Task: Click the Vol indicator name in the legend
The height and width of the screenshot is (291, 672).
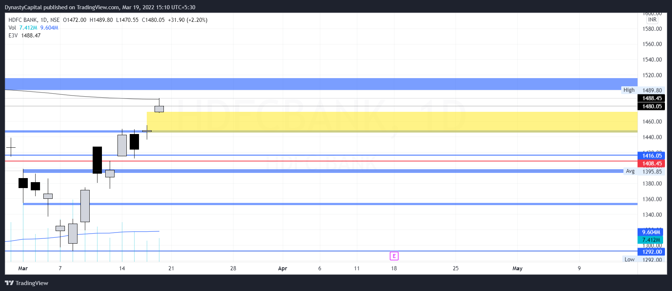Action: (x=12, y=28)
